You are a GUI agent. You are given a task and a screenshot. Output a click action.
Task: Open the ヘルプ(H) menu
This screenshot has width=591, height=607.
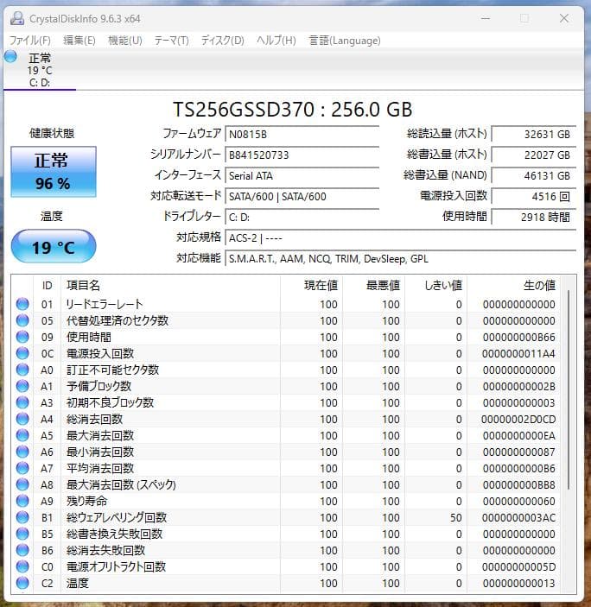(276, 41)
